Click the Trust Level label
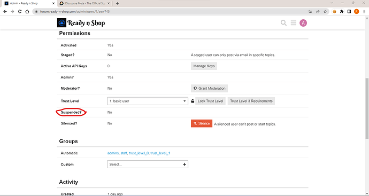This screenshot has height=196, width=369. tap(70, 101)
